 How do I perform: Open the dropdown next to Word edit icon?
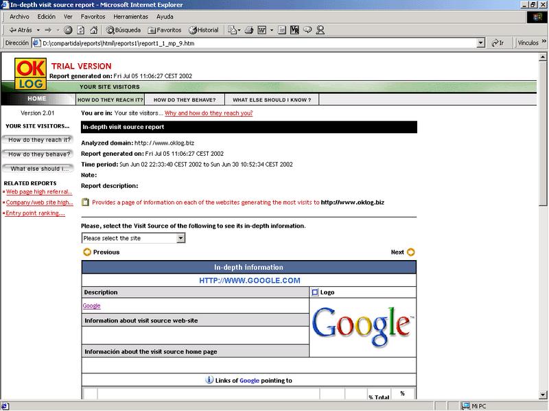tap(271, 30)
